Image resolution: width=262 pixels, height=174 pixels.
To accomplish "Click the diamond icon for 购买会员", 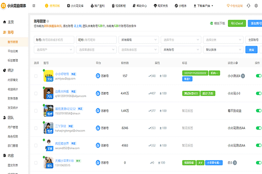I will tap(155, 6).
